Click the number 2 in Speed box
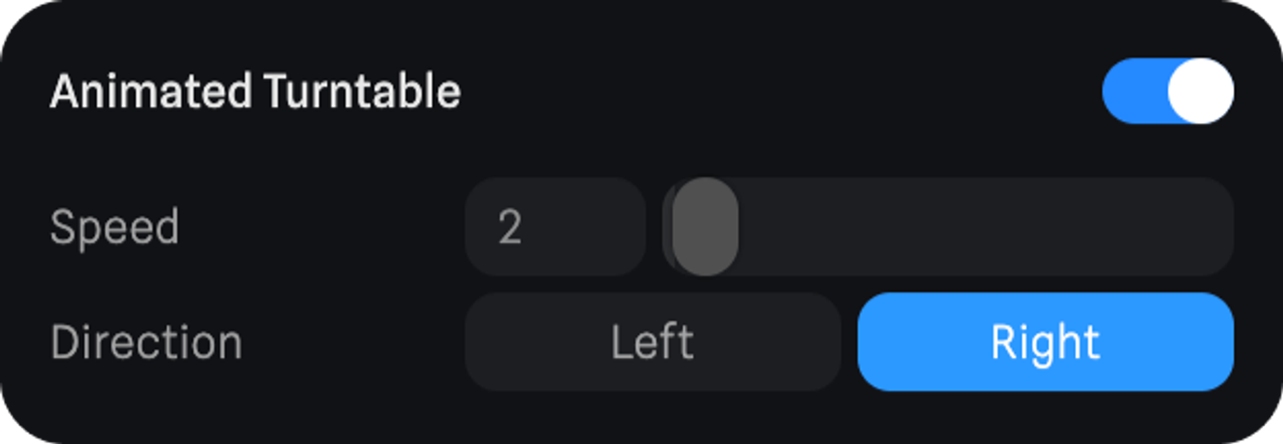The height and width of the screenshot is (444, 1283). point(510,227)
